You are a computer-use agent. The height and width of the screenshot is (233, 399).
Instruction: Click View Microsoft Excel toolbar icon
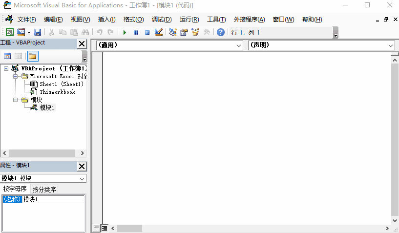tap(10, 32)
